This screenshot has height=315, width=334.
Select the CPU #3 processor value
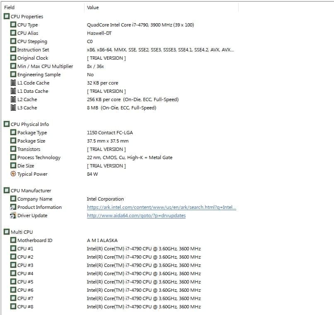tap(144, 265)
